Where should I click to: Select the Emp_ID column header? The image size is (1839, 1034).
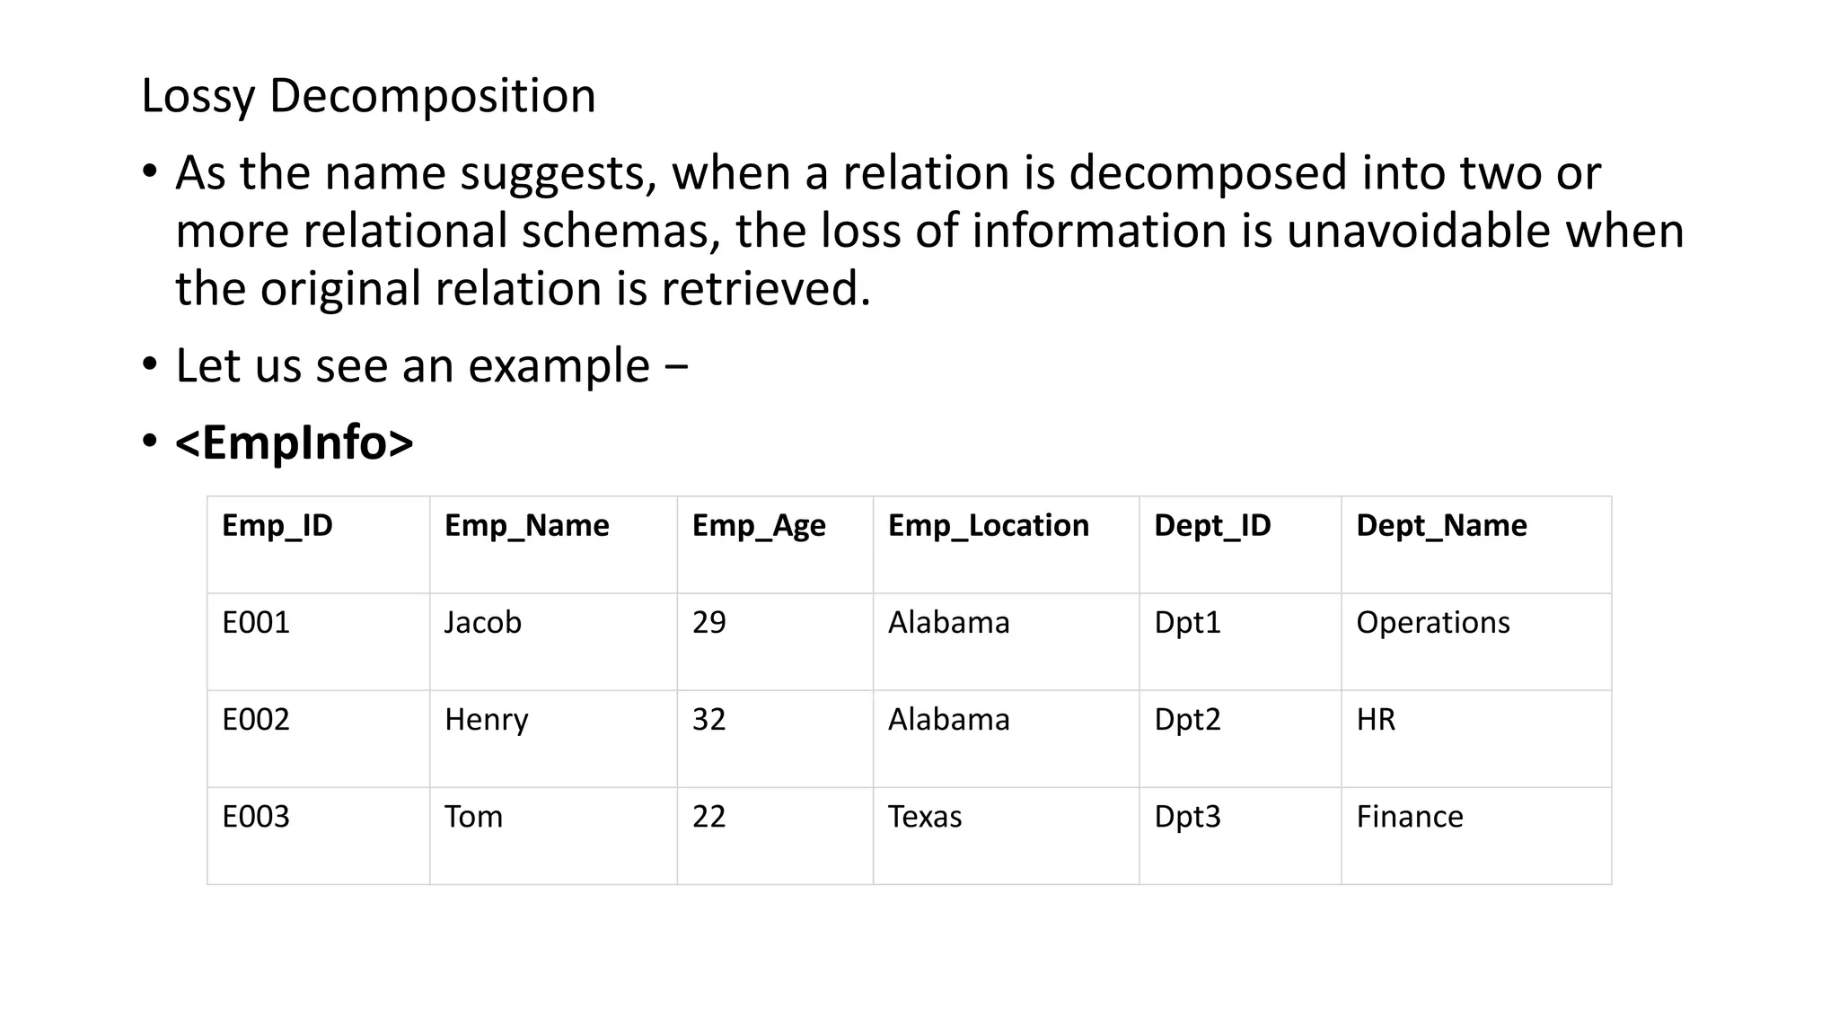pyautogui.click(x=277, y=525)
